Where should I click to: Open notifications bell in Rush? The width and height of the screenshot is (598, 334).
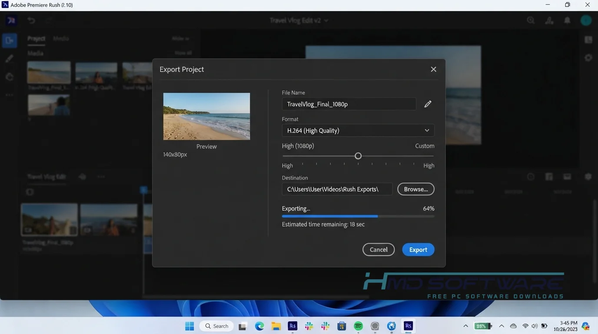point(567,20)
